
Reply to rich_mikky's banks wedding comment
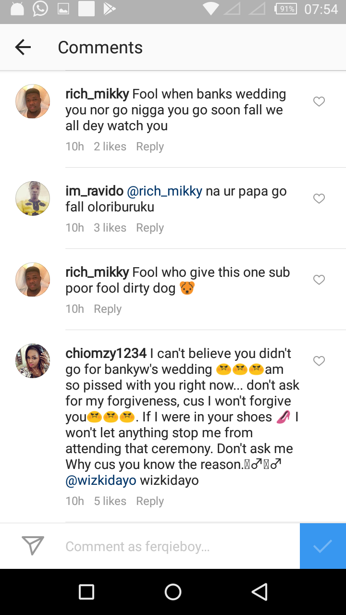(150, 147)
